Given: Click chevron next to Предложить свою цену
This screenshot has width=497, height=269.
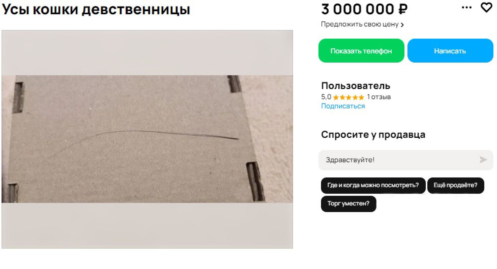Looking at the screenshot, I should pos(402,25).
